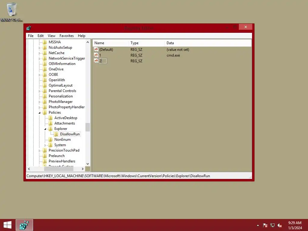Sort values by Name column header

click(x=111, y=43)
